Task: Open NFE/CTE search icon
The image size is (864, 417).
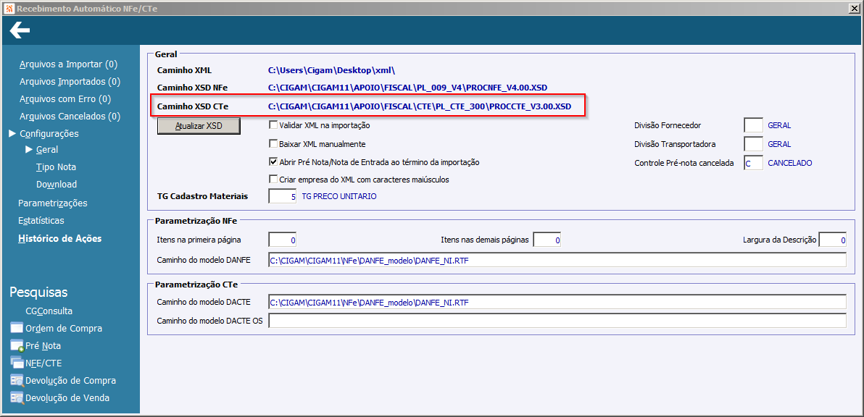Action: [17, 363]
